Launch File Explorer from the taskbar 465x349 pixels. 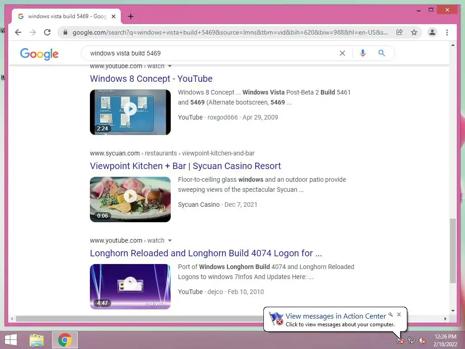[37, 340]
